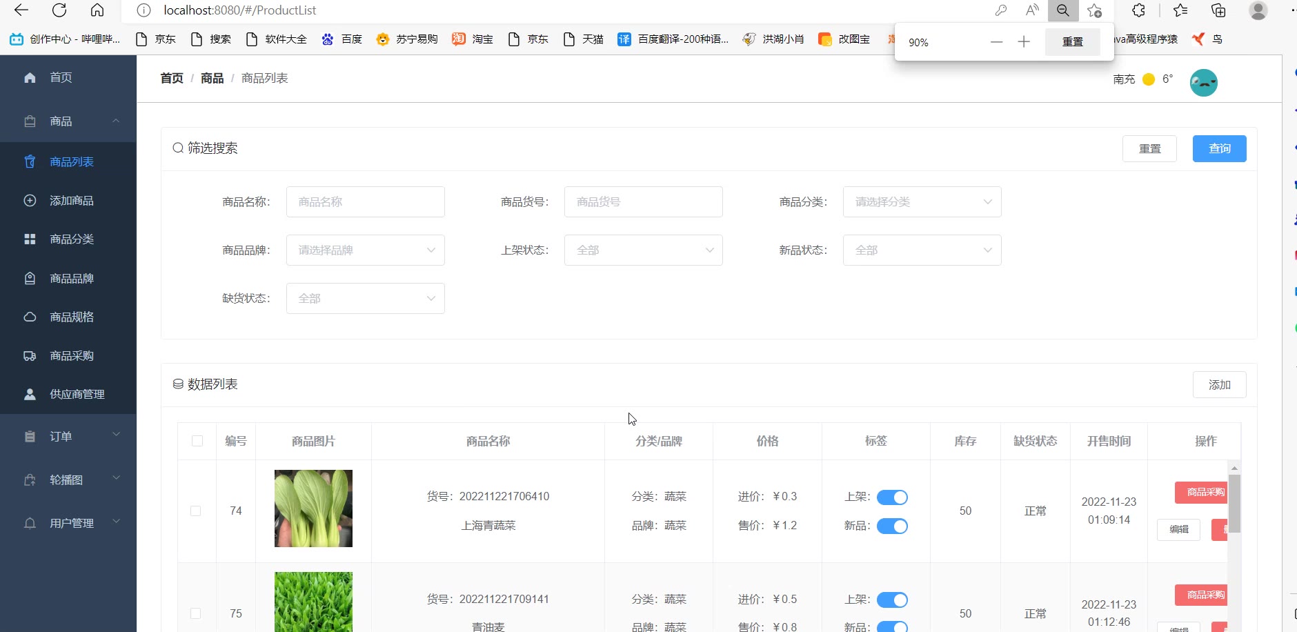Image resolution: width=1297 pixels, height=632 pixels.
Task: Collapse the 商品 sidebar submenu arrow
Action: pyautogui.click(x=116, y=121)
